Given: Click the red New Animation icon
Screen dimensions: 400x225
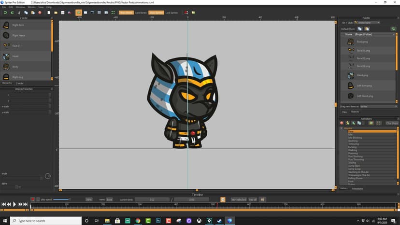Looking at the screenshot, I should tap(342, 123).
